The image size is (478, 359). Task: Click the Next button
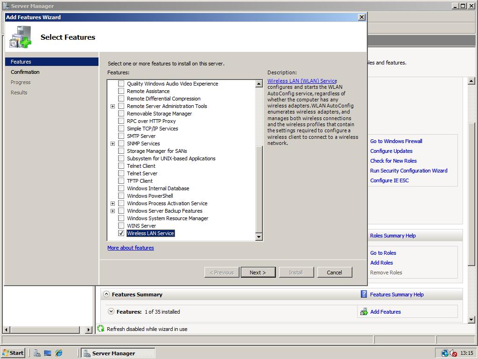click(258, 273)
